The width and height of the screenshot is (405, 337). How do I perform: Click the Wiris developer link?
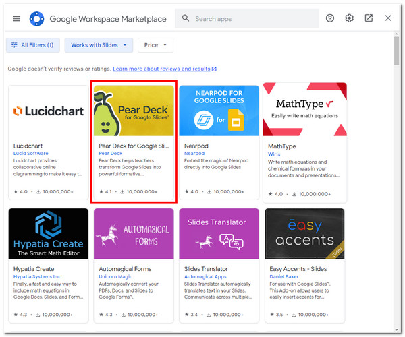click(274, 154)
